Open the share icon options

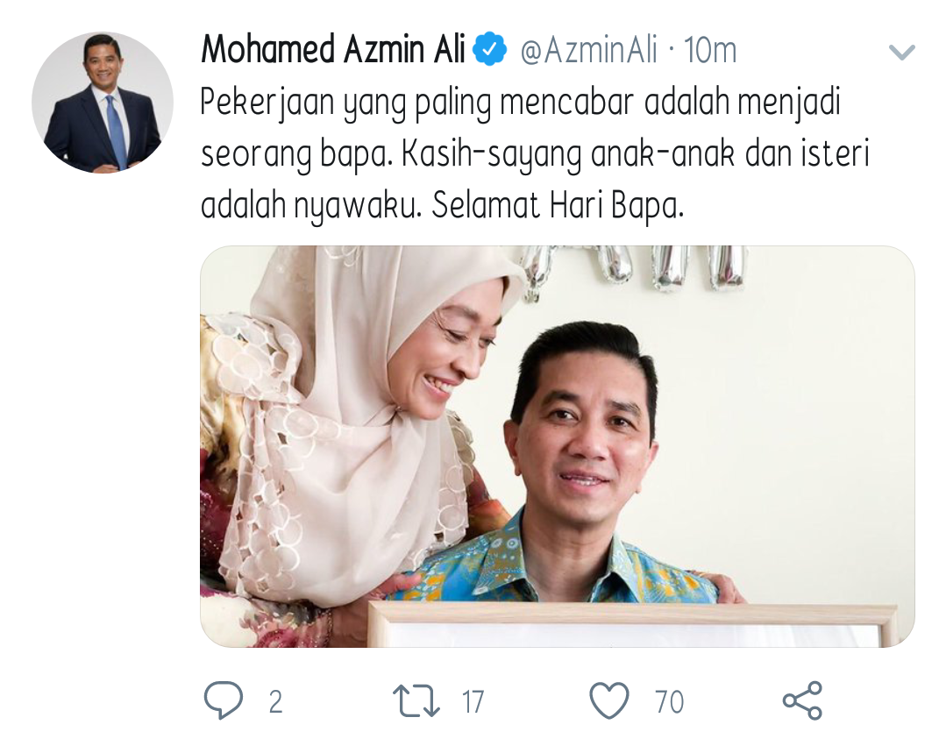(x=802, y=700)
